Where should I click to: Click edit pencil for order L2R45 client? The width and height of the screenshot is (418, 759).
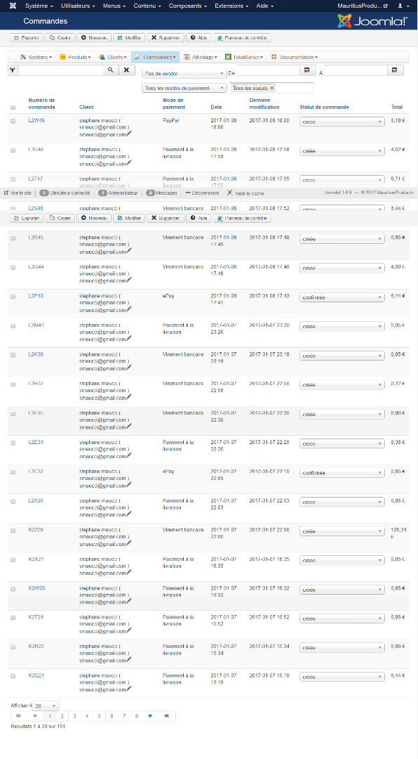129,251
